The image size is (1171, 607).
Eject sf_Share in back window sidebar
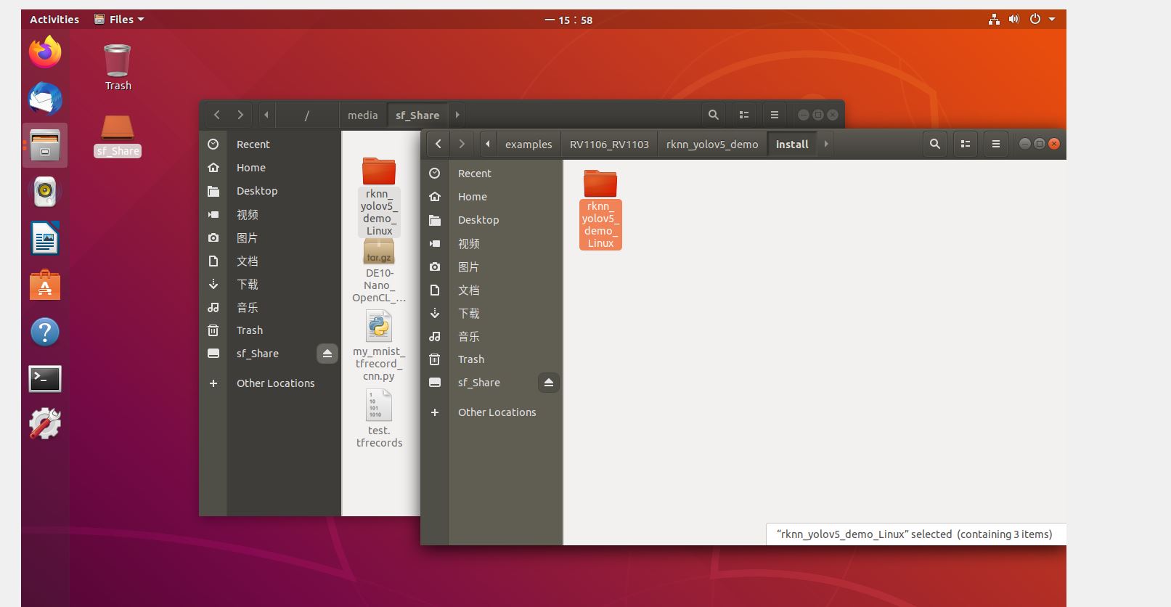coord(327,354)
